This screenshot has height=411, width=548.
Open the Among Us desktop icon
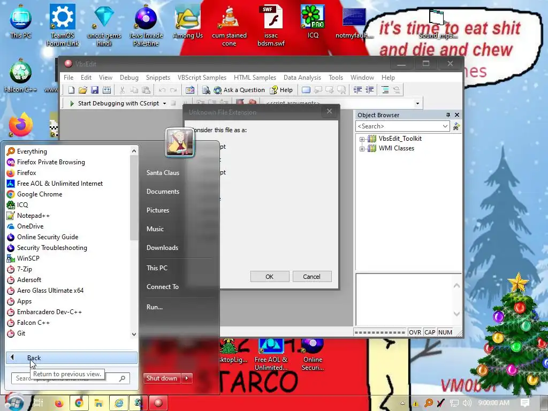tap(188, 21)
